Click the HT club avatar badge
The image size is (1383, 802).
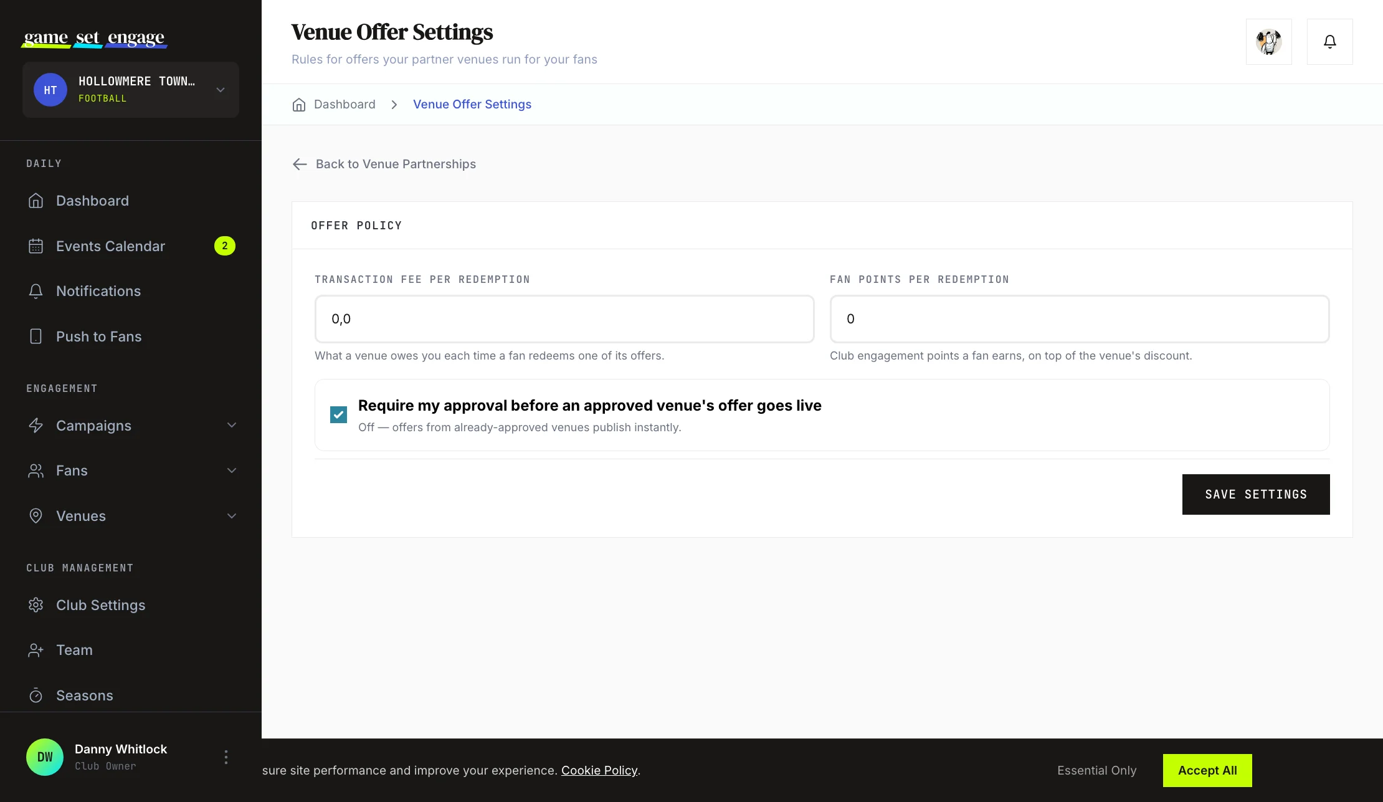point(50,90)
